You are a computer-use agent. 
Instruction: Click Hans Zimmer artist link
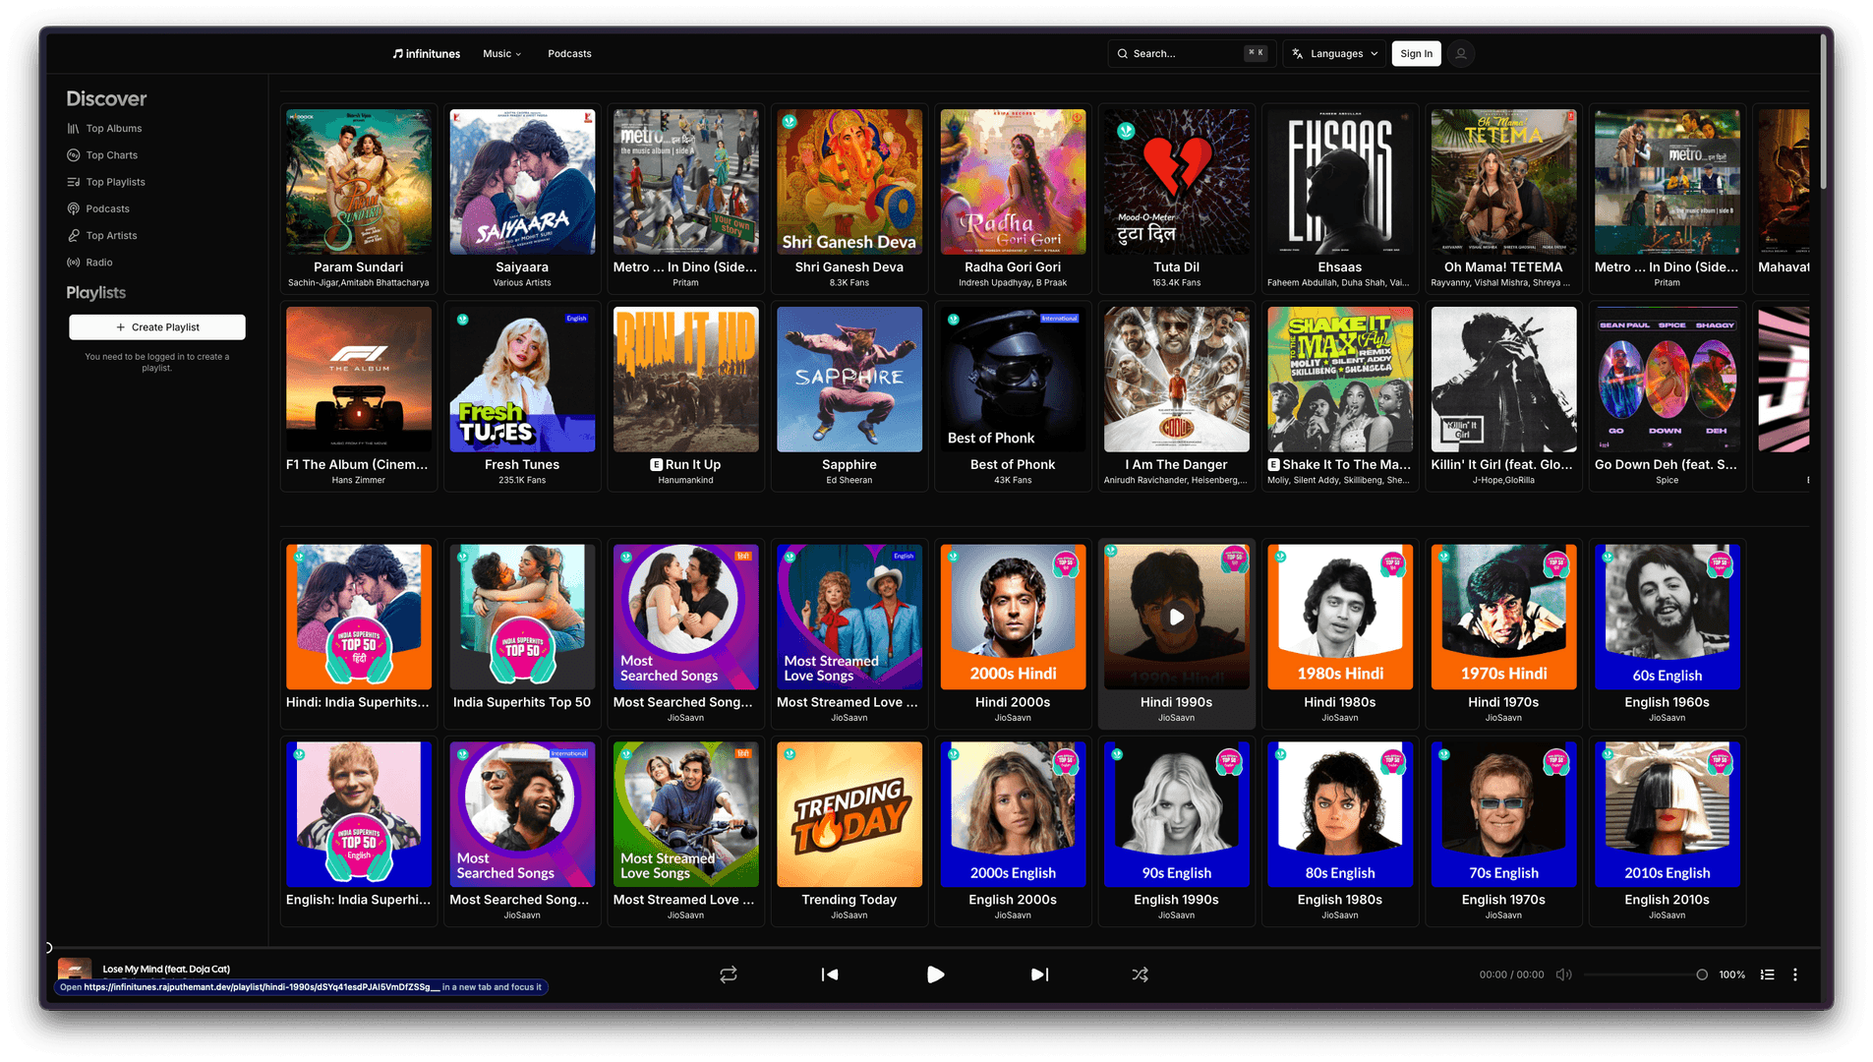[359, 481]
